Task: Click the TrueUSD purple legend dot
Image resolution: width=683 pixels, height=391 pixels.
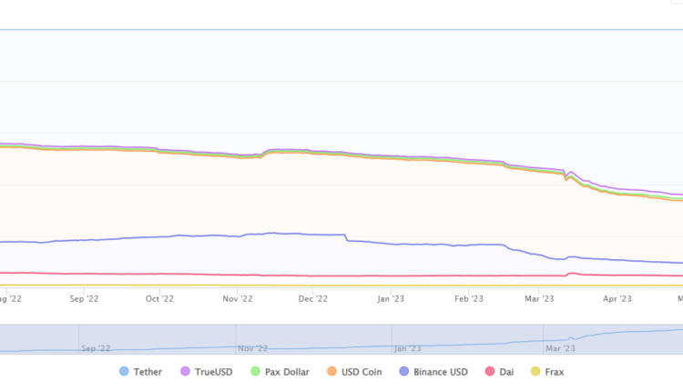Action: click(185, 372)
